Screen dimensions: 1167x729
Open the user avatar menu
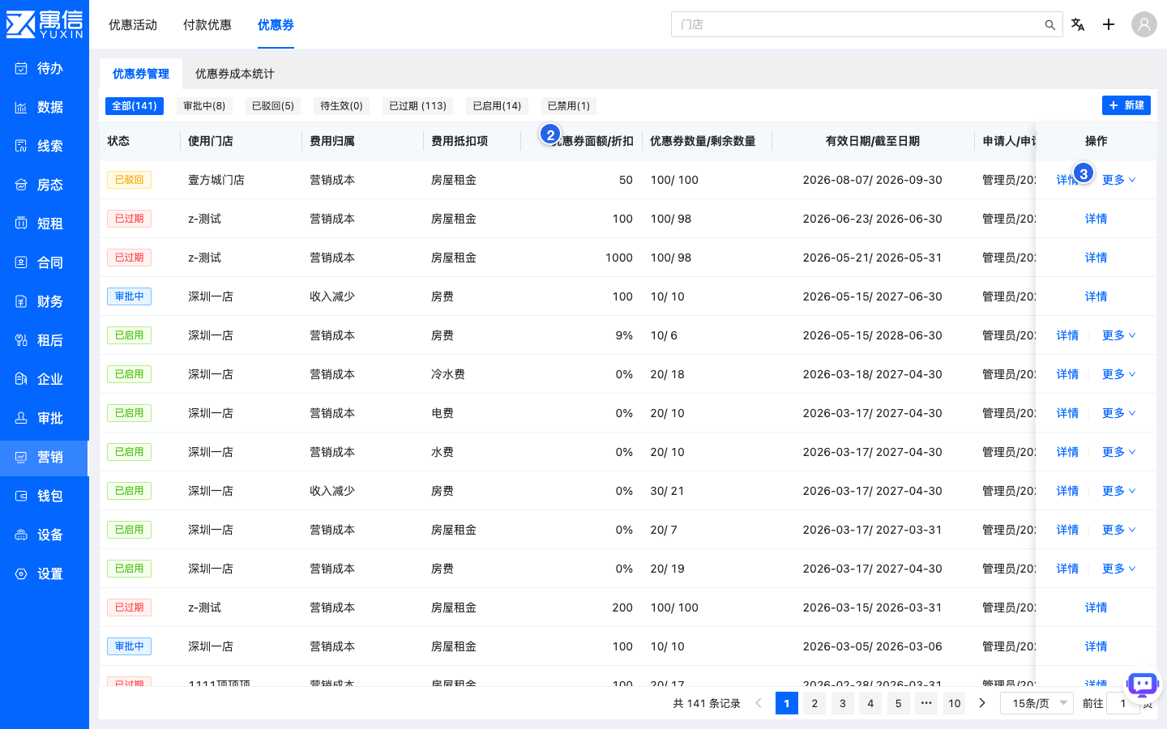[1144, 24]
